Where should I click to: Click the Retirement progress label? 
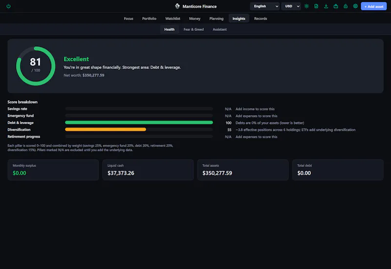point(23,137)
